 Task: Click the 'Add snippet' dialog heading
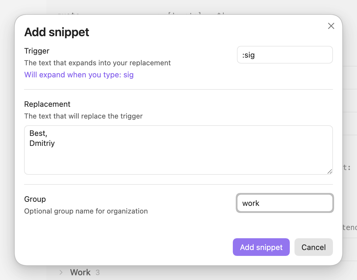click(57, 32)
